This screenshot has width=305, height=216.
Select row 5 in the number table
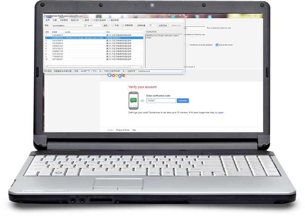94,46
